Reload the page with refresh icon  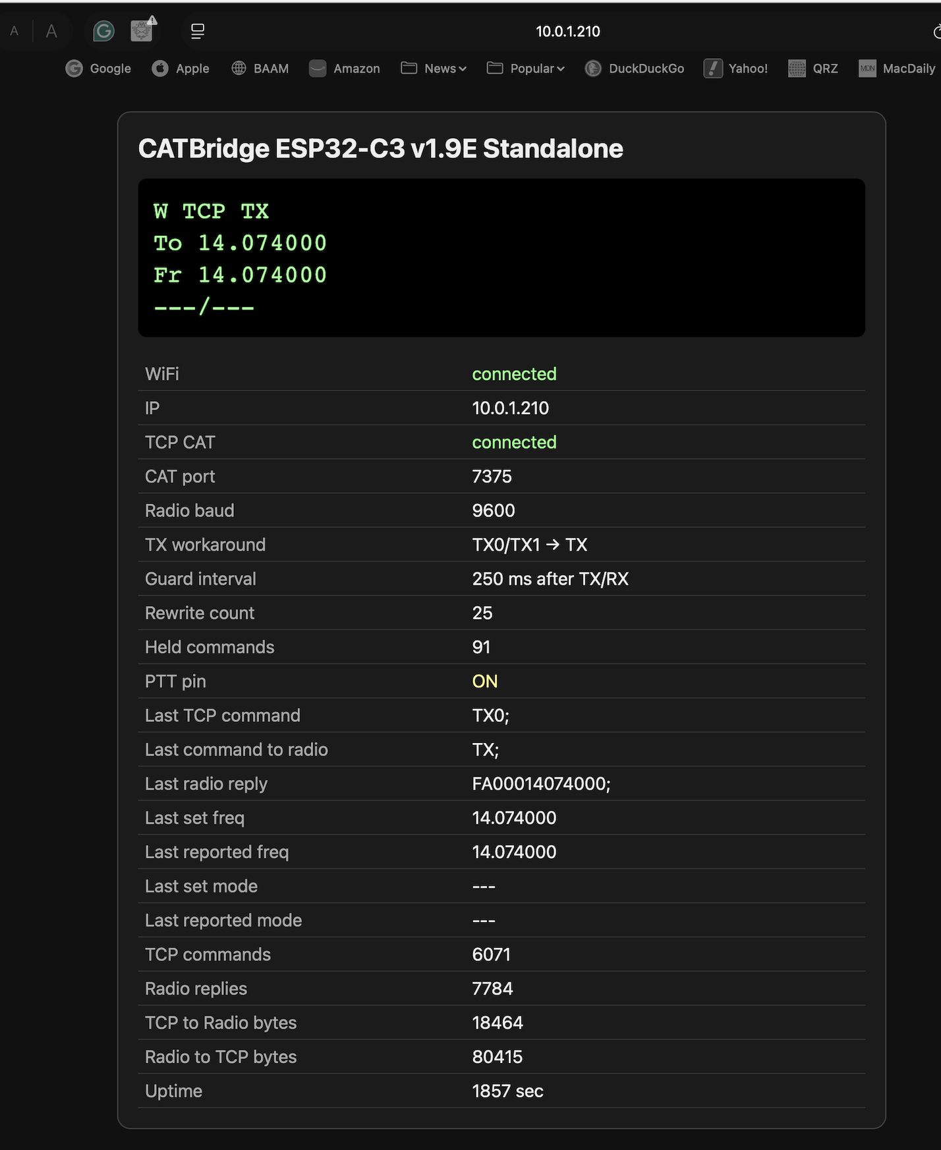(x=937, y=31)
